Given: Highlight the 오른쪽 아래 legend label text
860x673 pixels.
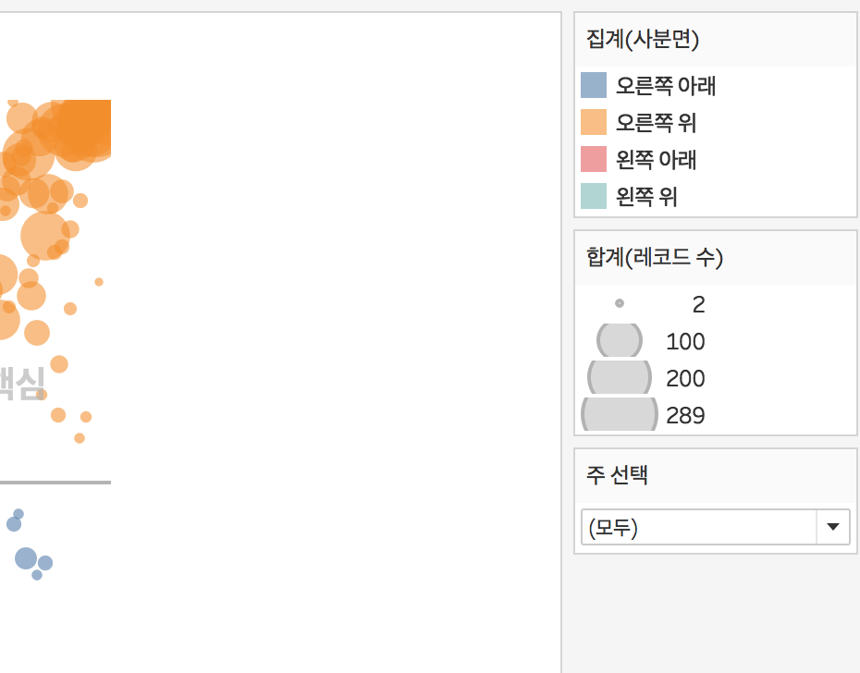Looking at the screenshot, I should click(666, 86).
